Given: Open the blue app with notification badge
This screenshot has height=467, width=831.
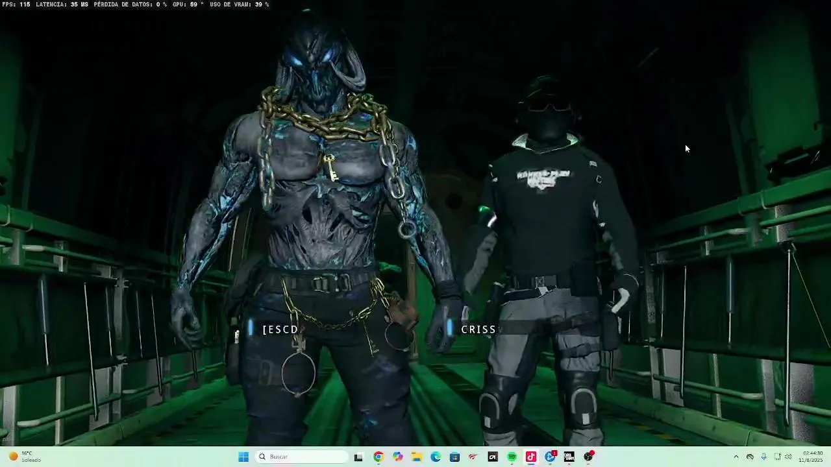Looking at the screenshot, I should coord(551,457).
